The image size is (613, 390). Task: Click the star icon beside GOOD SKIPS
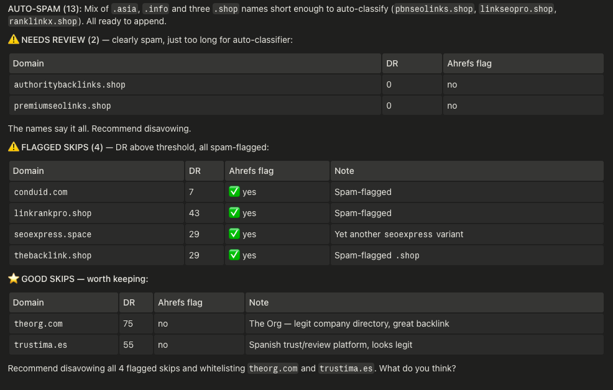(13, 278)
